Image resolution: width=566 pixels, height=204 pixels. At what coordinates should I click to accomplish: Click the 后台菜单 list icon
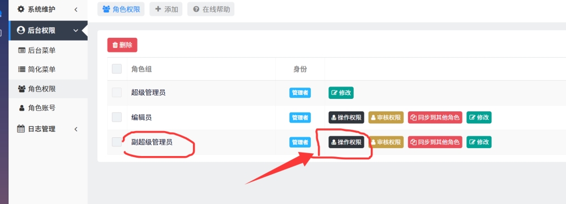click(x=22, y=50)
